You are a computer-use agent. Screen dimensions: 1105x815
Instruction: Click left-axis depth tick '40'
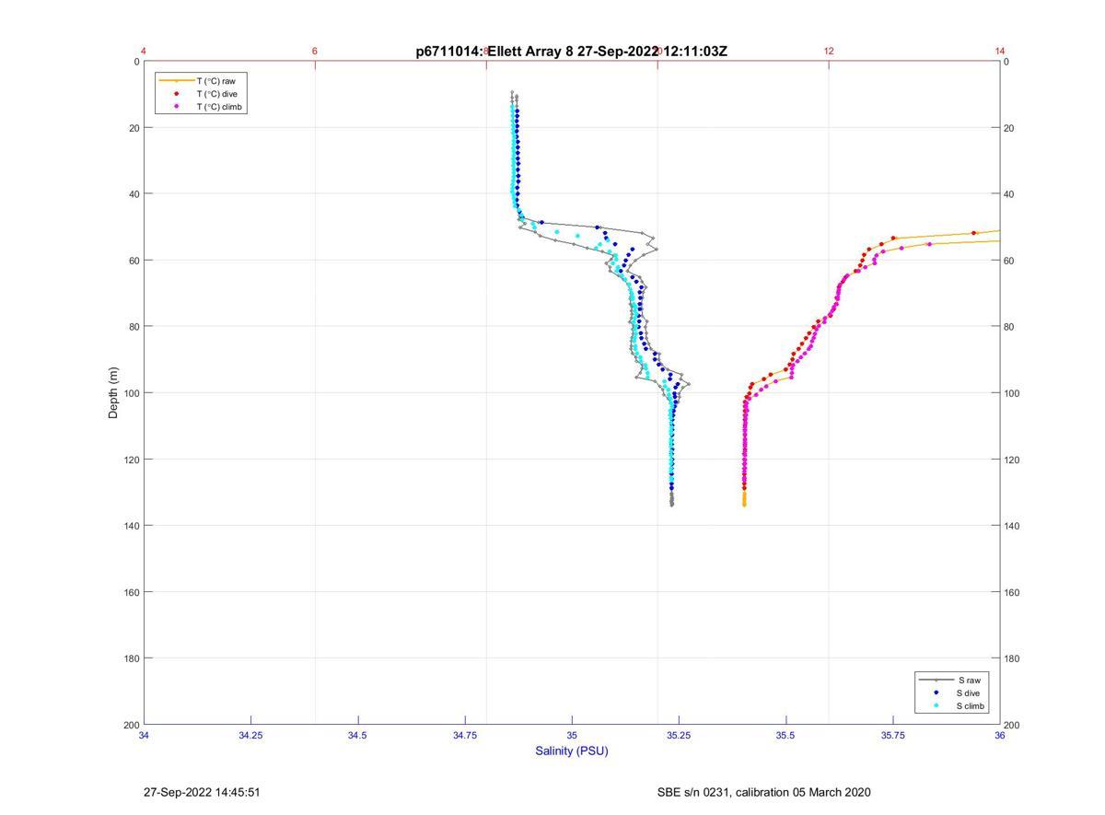[134, 194]
